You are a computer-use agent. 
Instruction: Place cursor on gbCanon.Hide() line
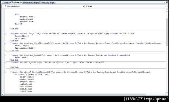[27, 17]
